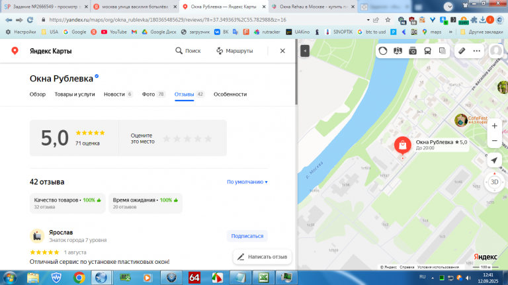Open the user profile avatar
The image size is (508, 285).
(496, 51)
